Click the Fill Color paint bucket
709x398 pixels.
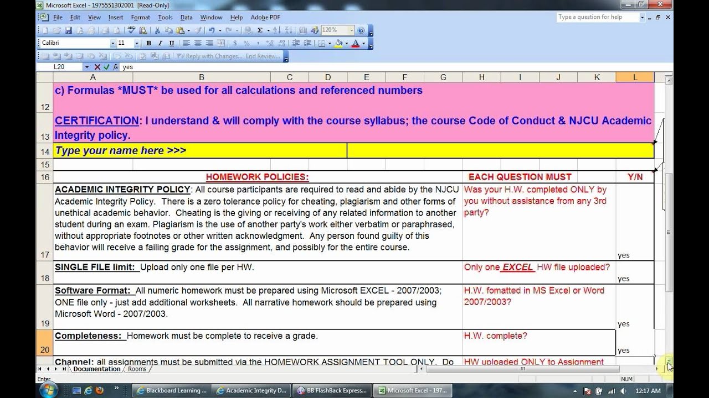338,43
